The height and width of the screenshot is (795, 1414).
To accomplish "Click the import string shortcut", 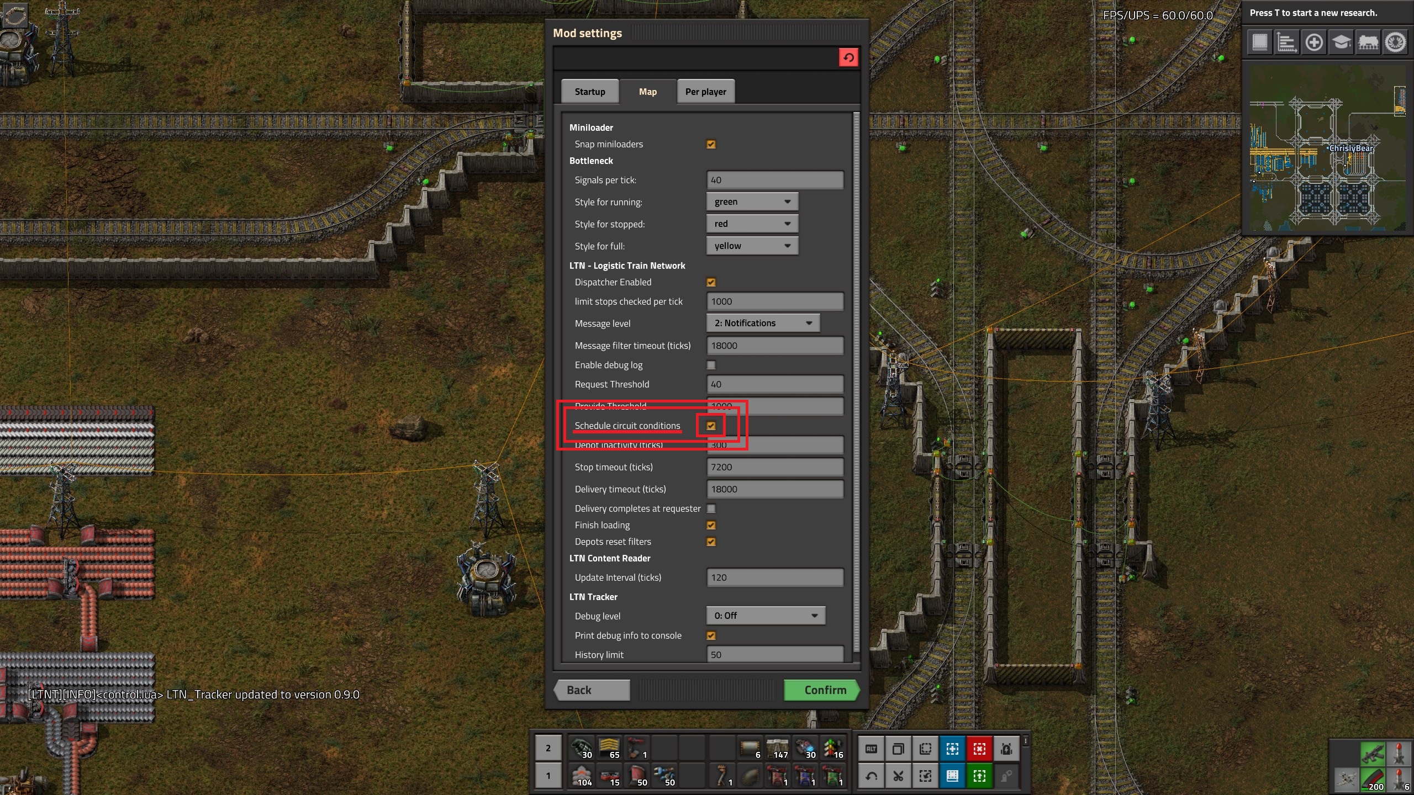I will [x=925, y=776].
